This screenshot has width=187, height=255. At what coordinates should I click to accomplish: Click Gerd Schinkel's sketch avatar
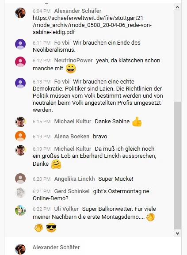point(20,193)
